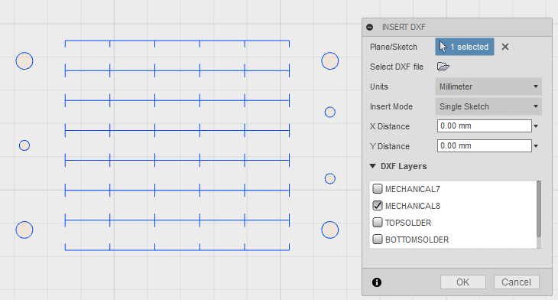Image resolution: width=558 pixels, height=300 pixels.
Task: Click the INSERT DXF title text
Action: [404, 27]
